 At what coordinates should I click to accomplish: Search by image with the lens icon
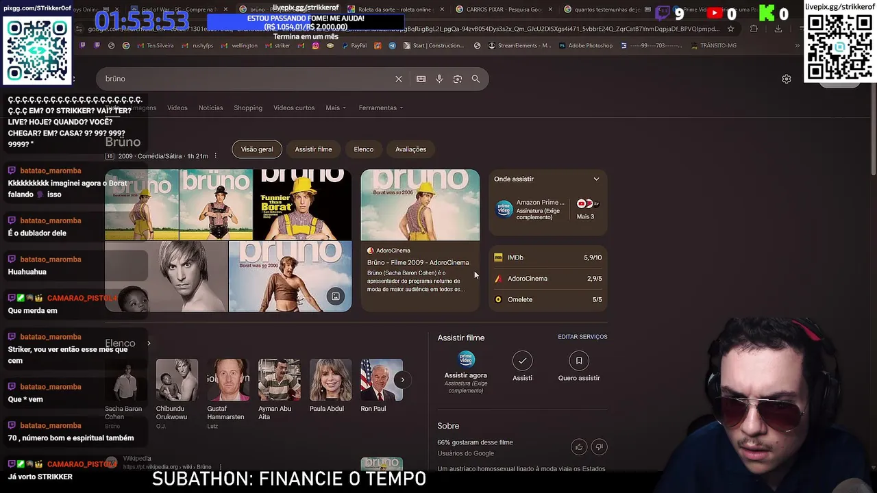(x=457, y=79)
